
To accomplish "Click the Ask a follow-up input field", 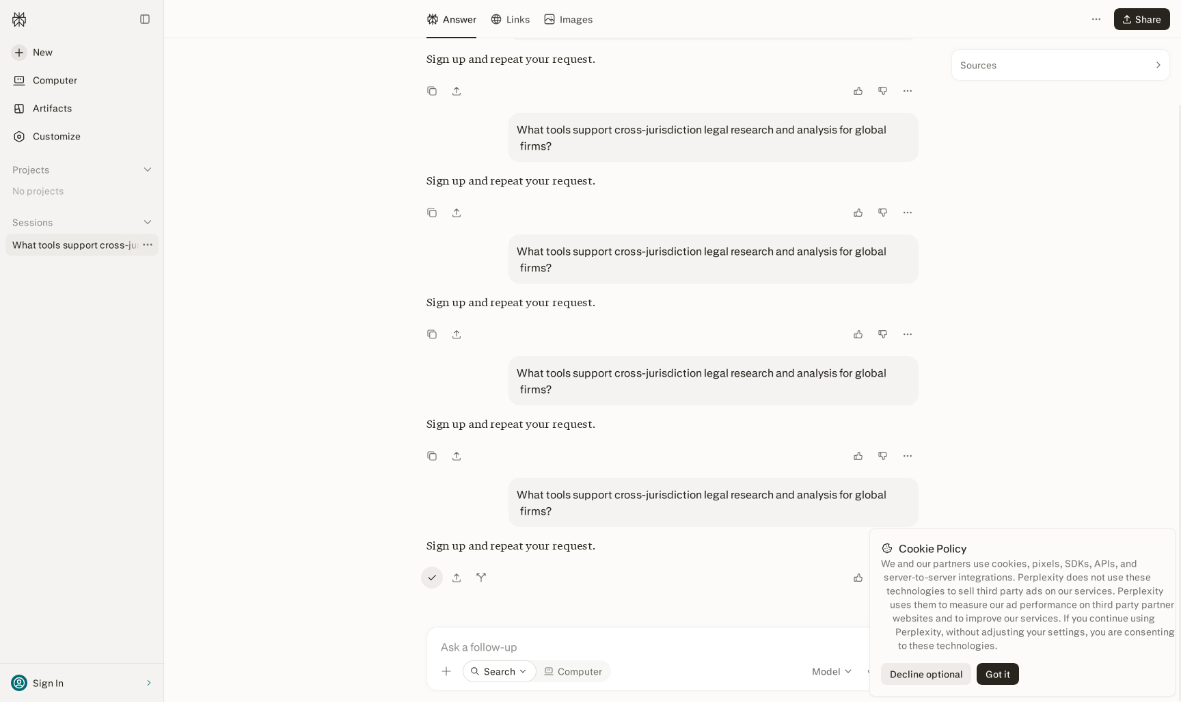I will pyautogui.click(x=649, y=647).
